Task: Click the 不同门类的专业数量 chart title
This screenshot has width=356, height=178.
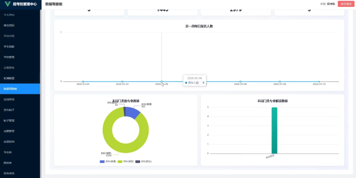Action: pos(126,101)
